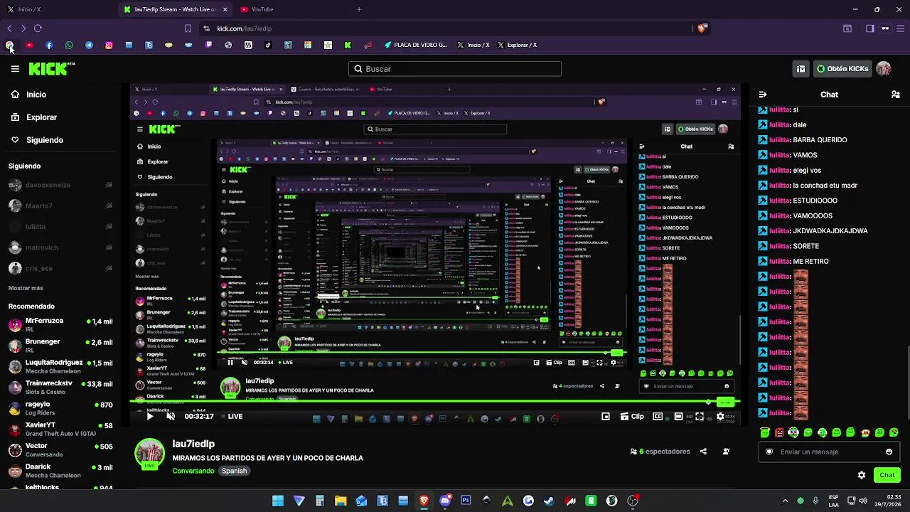
Task: Click the Brave Shields icon in address bar
Action: click(702, 28)
